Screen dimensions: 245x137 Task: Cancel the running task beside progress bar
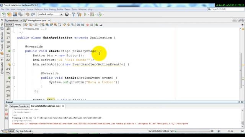(212, 131)
